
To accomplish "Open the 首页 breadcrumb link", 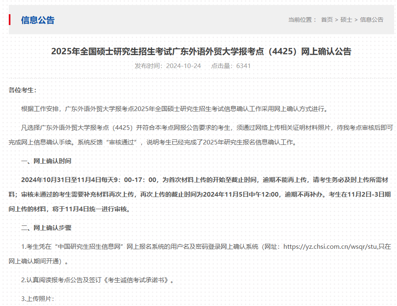I will coord(327,20).
